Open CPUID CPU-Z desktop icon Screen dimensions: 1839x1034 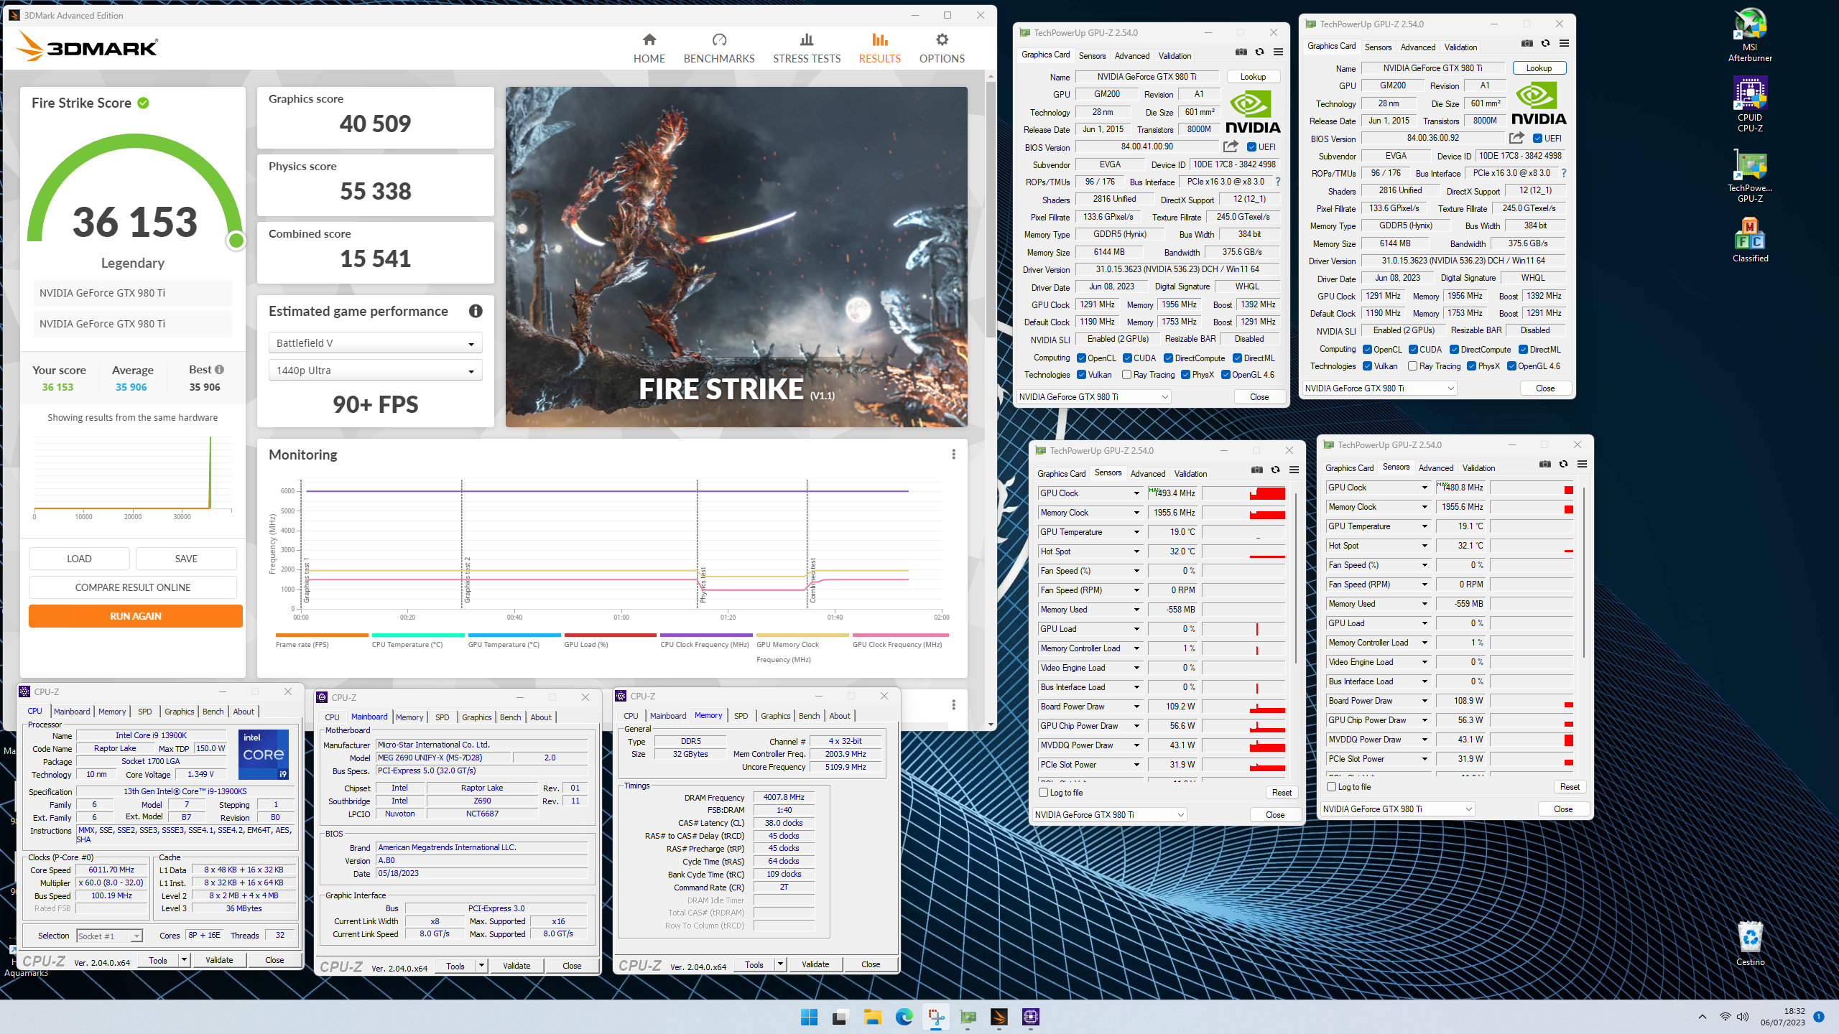[1750, 106]
